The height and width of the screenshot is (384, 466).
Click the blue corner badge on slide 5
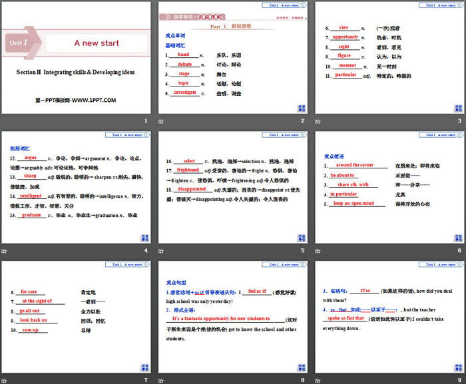click(302, 238)
